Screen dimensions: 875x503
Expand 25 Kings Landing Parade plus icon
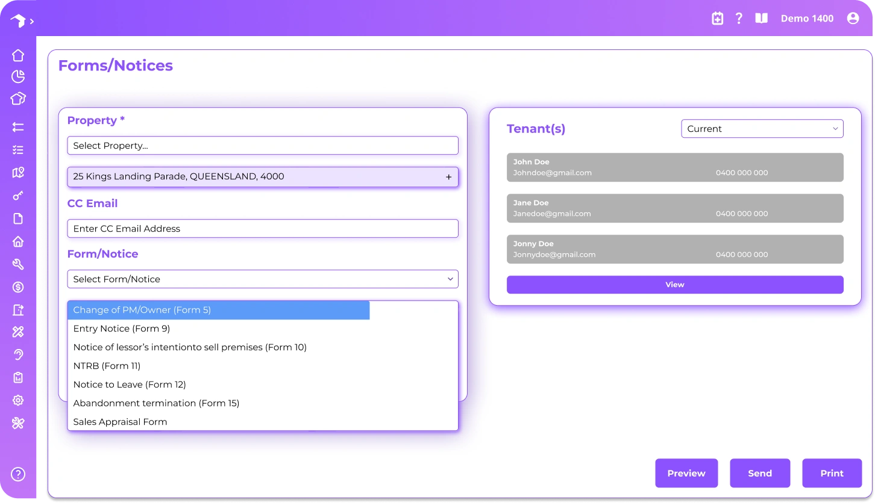(x=448, y=177)
